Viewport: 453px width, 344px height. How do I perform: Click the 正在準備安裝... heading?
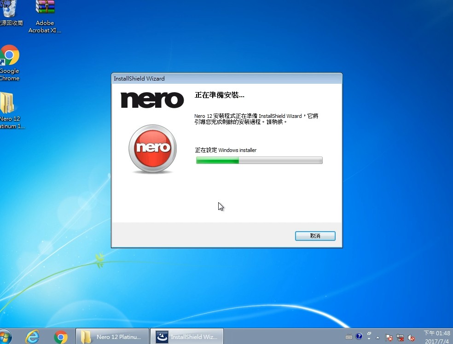(x=220, y=95)
